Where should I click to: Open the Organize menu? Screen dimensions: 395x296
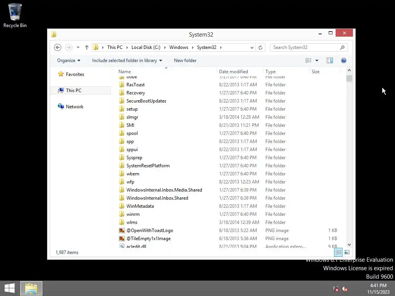[x=69, y=61]
